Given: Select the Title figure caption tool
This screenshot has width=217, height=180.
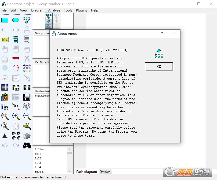Looking at the screenshot, I should coord(5,39).
